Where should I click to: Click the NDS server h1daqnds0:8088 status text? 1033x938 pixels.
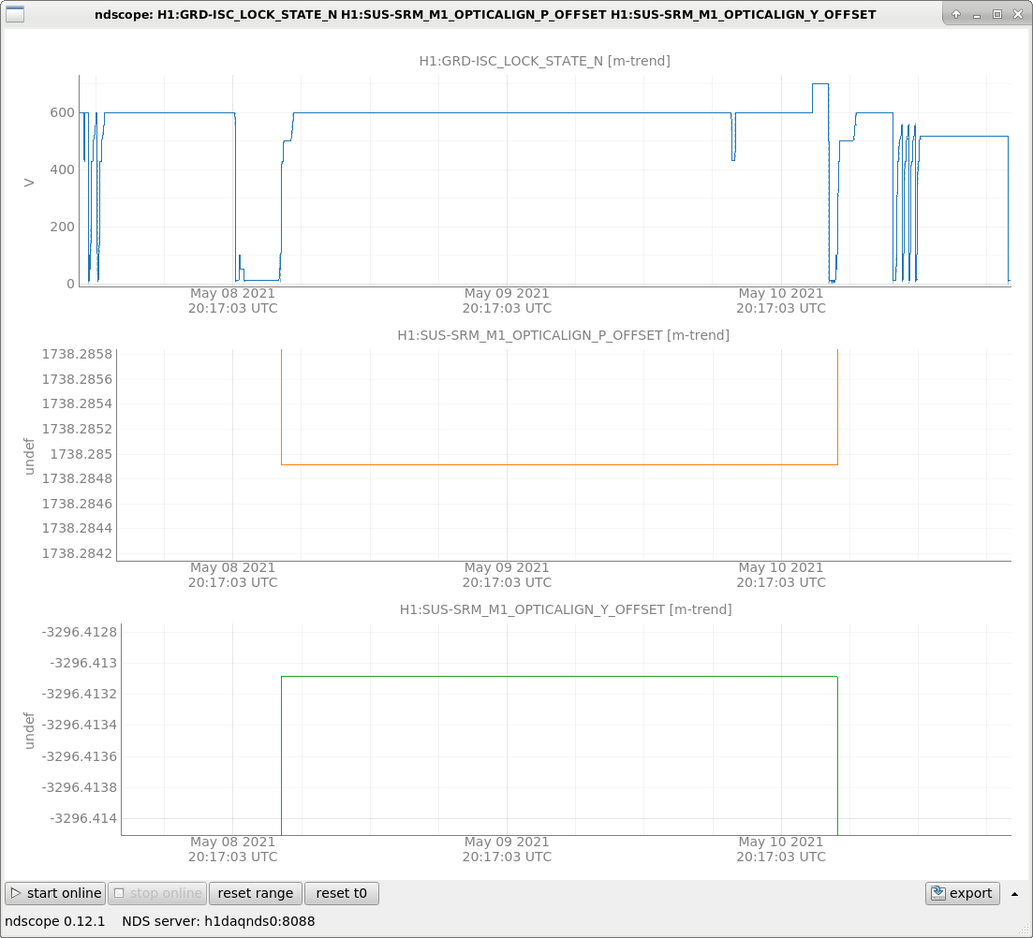(x=218, y=921)
